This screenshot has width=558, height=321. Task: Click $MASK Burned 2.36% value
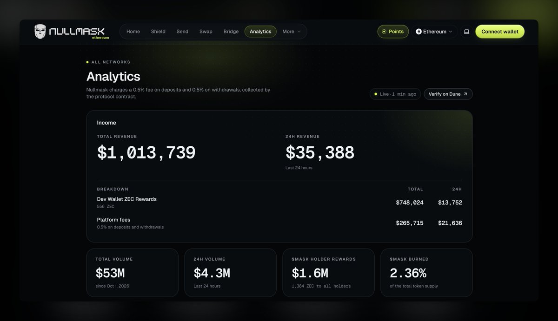(x=408, y=273)
